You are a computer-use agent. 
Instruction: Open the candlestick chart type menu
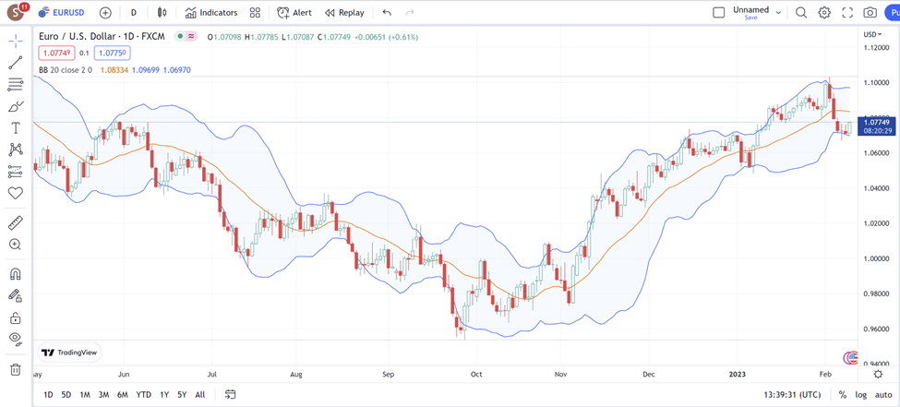pos(162,12)
